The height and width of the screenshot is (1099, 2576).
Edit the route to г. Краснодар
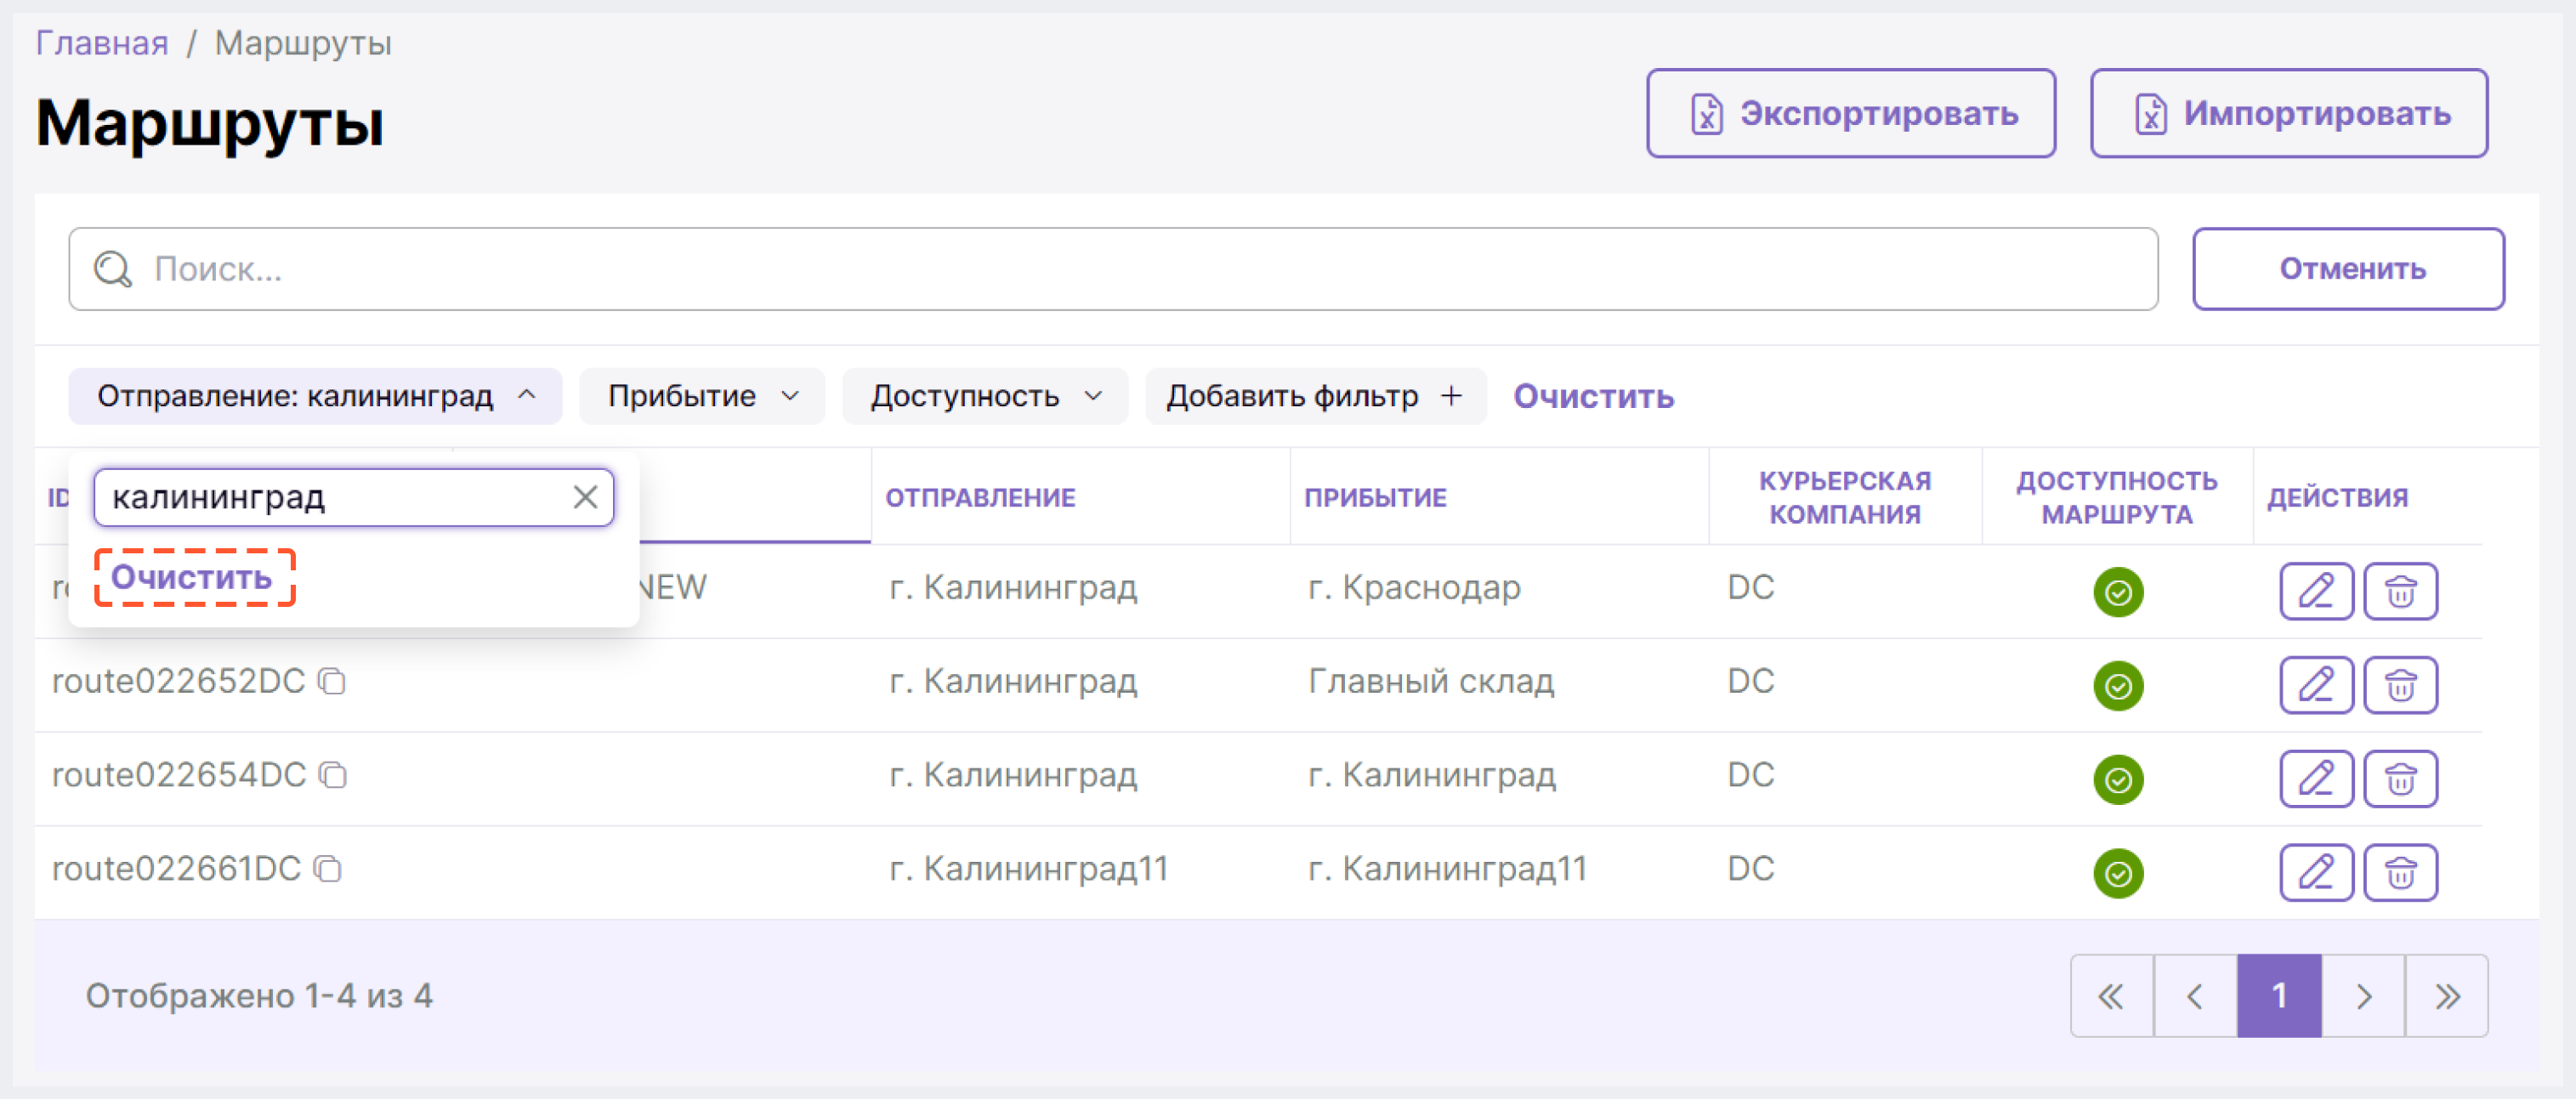2316,592
